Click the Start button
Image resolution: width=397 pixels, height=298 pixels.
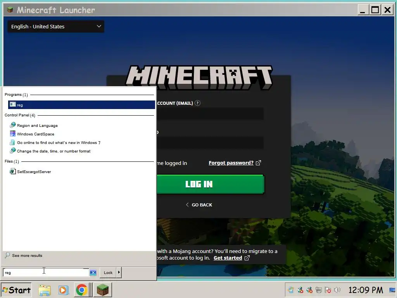click(x=16, y=290)
